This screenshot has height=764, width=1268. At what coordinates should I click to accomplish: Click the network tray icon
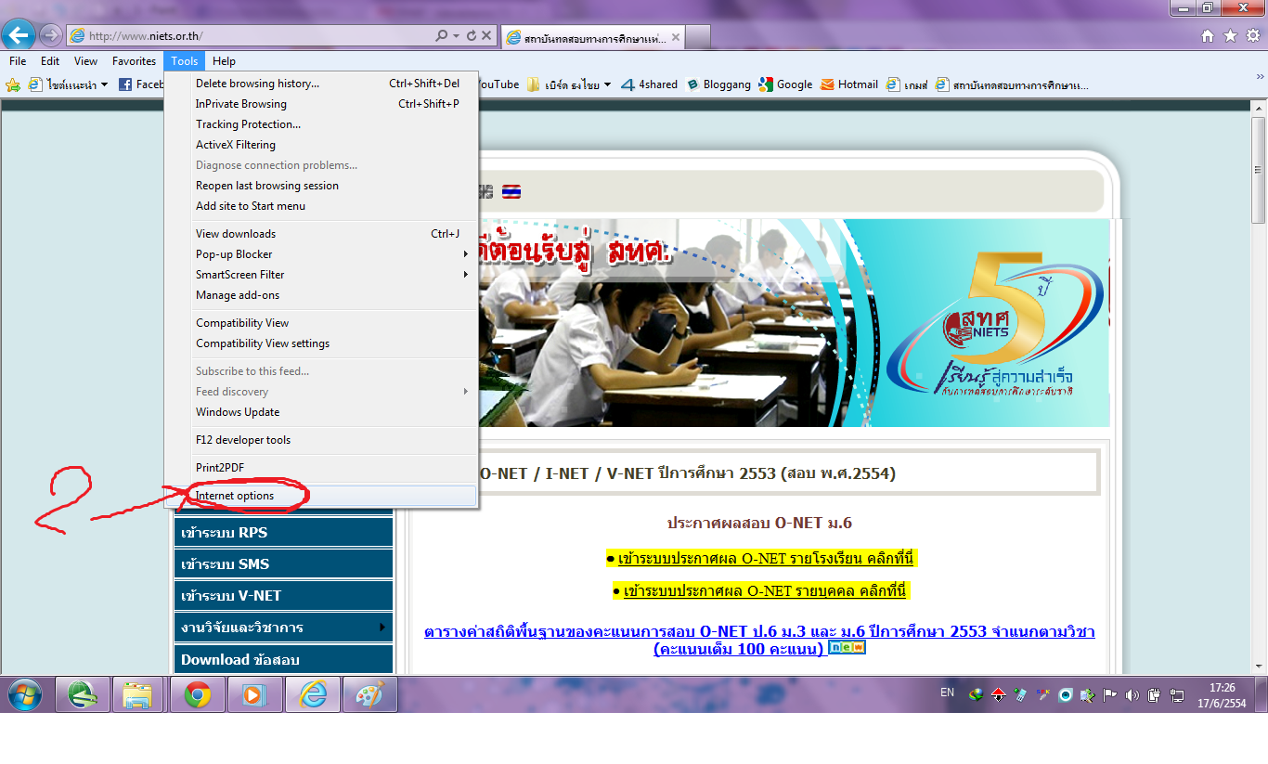pos(1177,694)
